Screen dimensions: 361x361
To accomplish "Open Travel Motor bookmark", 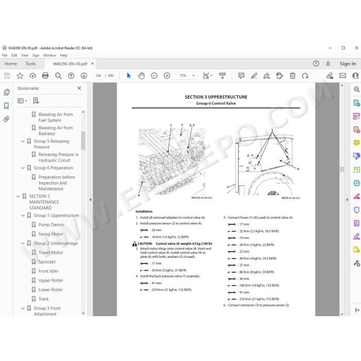I will (51, 253).
